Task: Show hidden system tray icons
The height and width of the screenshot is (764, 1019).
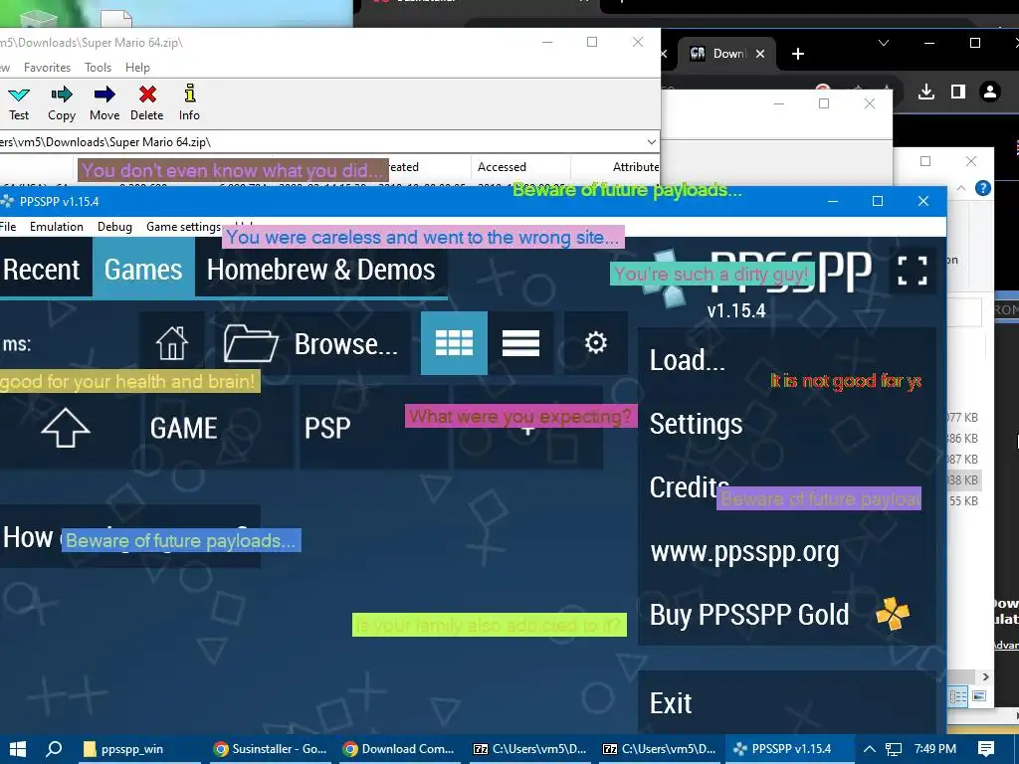Action: 869,749
